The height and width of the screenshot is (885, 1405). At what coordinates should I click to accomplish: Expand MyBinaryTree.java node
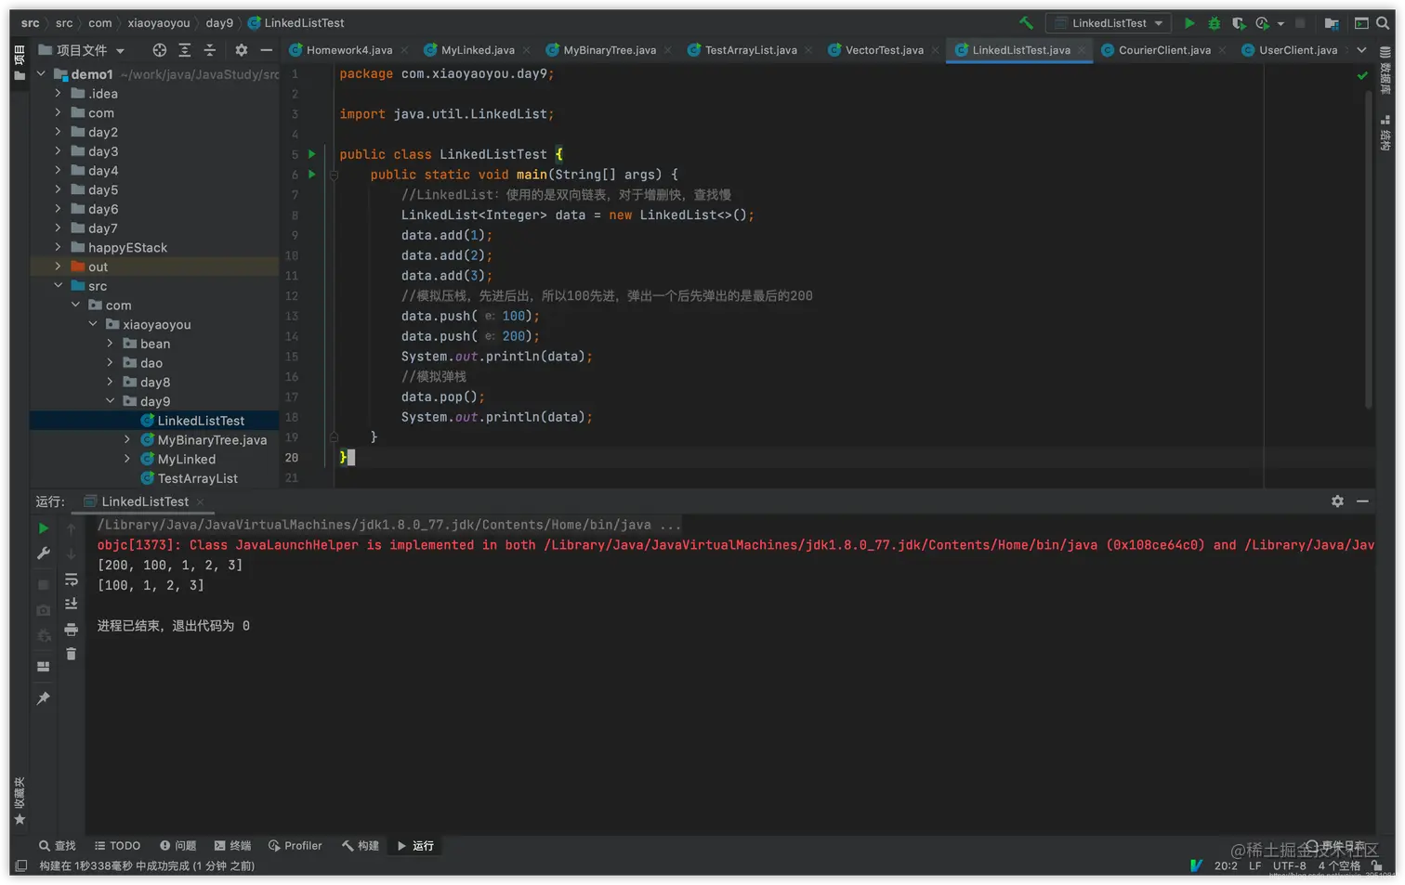tap(127, 439)
